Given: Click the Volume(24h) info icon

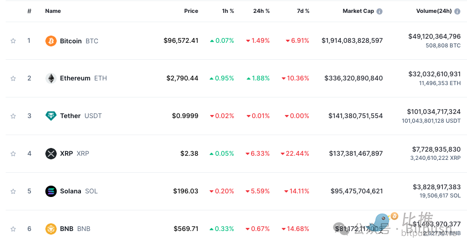Looking at the screenshot, I should pos(457,11).
